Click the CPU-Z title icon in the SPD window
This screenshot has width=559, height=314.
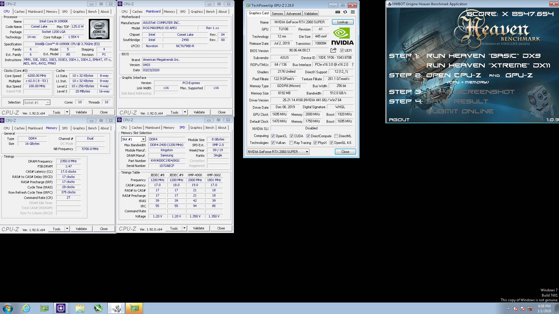[119, 120]
